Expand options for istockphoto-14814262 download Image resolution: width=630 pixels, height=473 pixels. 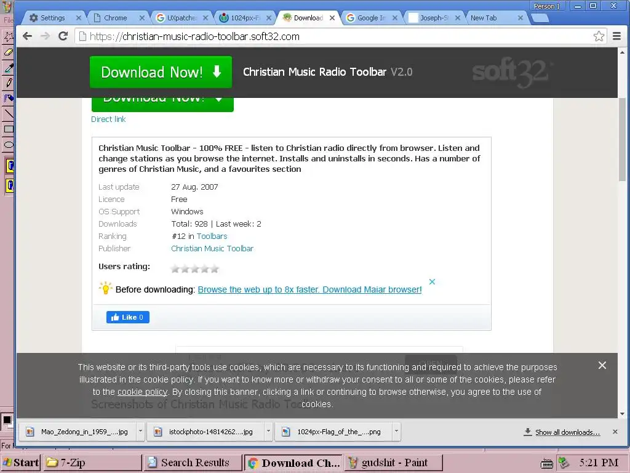tap(268, 431)
